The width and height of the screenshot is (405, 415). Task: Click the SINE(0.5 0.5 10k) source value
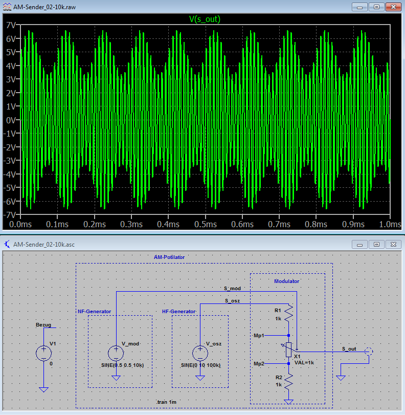tap(122, 366)
